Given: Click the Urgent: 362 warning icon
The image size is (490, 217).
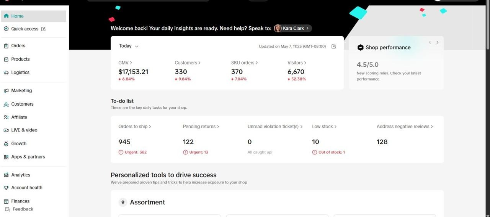Looking at the screenshot, I should [x=121, y=152].
